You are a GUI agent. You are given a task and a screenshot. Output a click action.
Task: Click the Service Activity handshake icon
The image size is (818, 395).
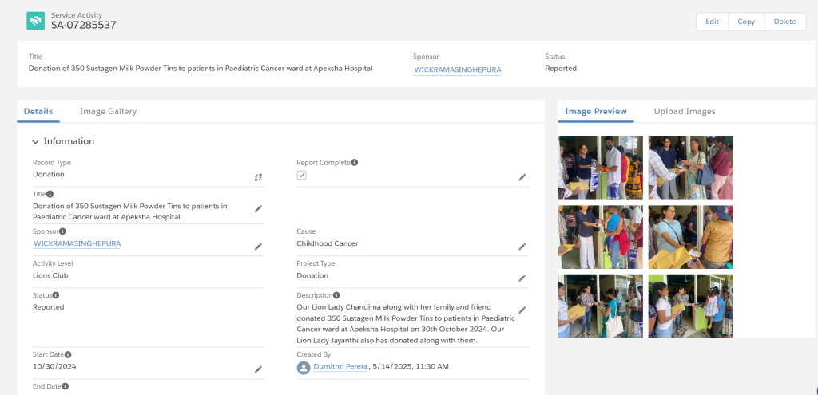pos(35,20)
